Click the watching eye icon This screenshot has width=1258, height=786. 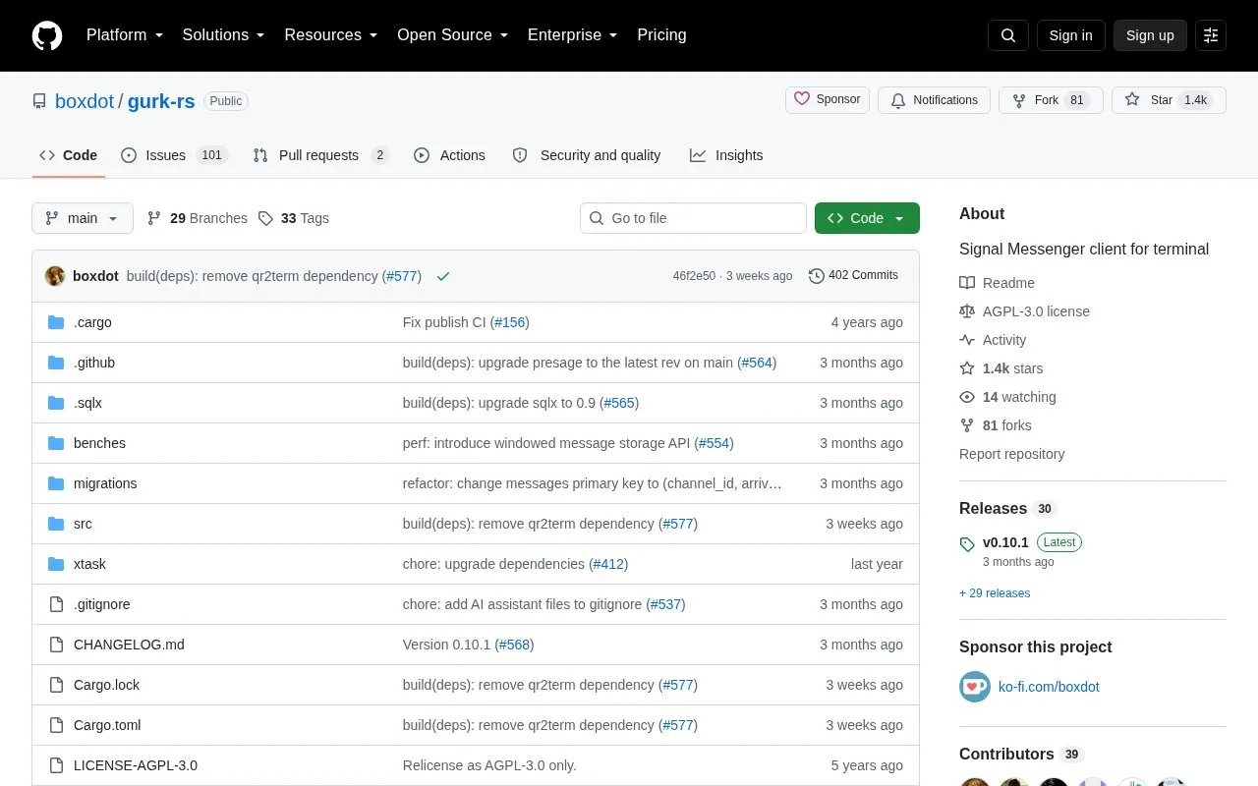(x=967, y=397)
